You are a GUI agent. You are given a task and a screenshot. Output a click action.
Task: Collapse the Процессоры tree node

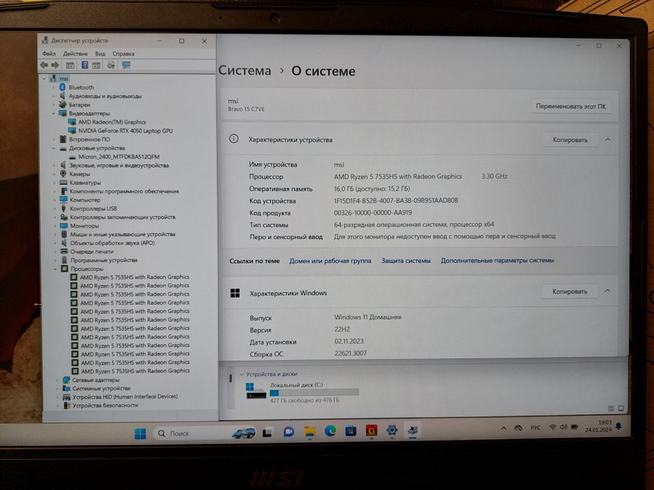click(x=56, y=269)
